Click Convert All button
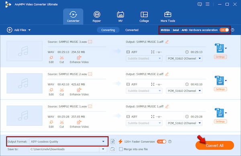The width and height of the screenshot is (241, 156). 215,146
